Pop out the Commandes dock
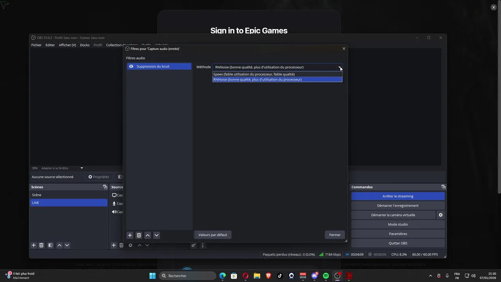The image size is (501, 282). click(x=443, y=187)
